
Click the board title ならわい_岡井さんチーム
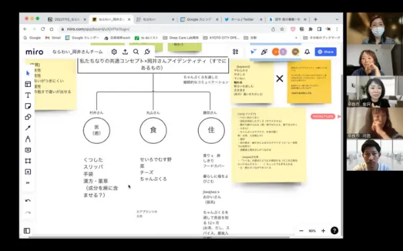point(77,52)
